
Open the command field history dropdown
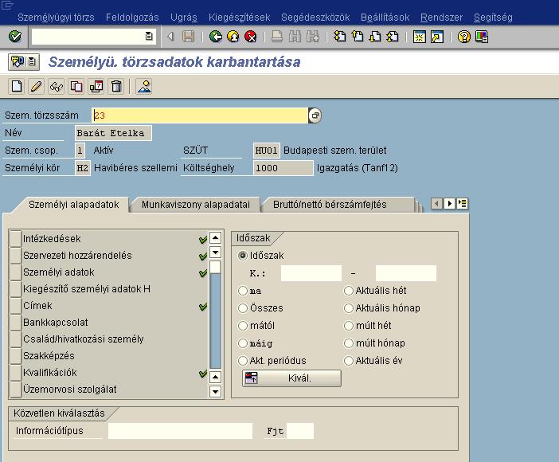point(149,36)
